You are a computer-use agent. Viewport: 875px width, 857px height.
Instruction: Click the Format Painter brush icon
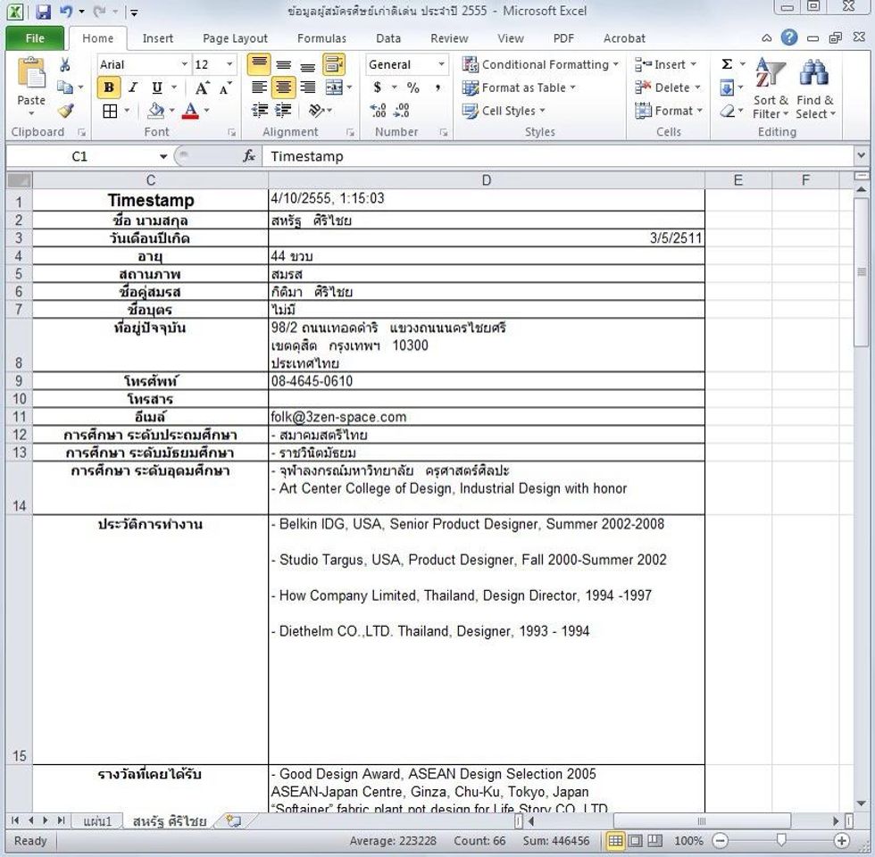(x=65, y=111)
